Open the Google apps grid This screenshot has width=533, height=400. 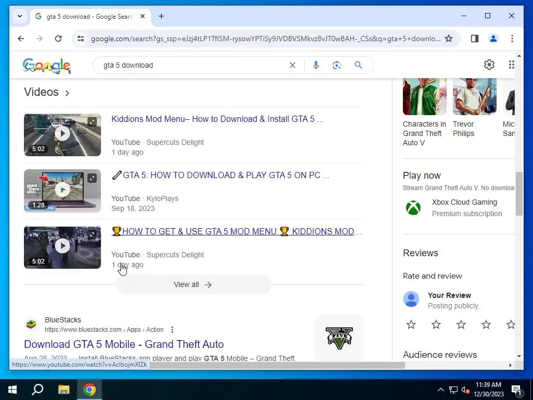(511, 65)
